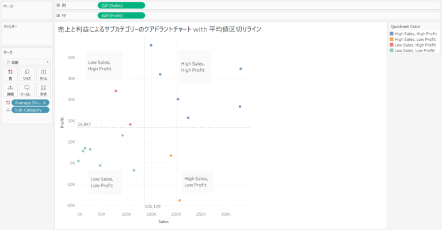Click detail icon beside Sub-Category pill
This screenshot has height=230, width=442.
6,110
